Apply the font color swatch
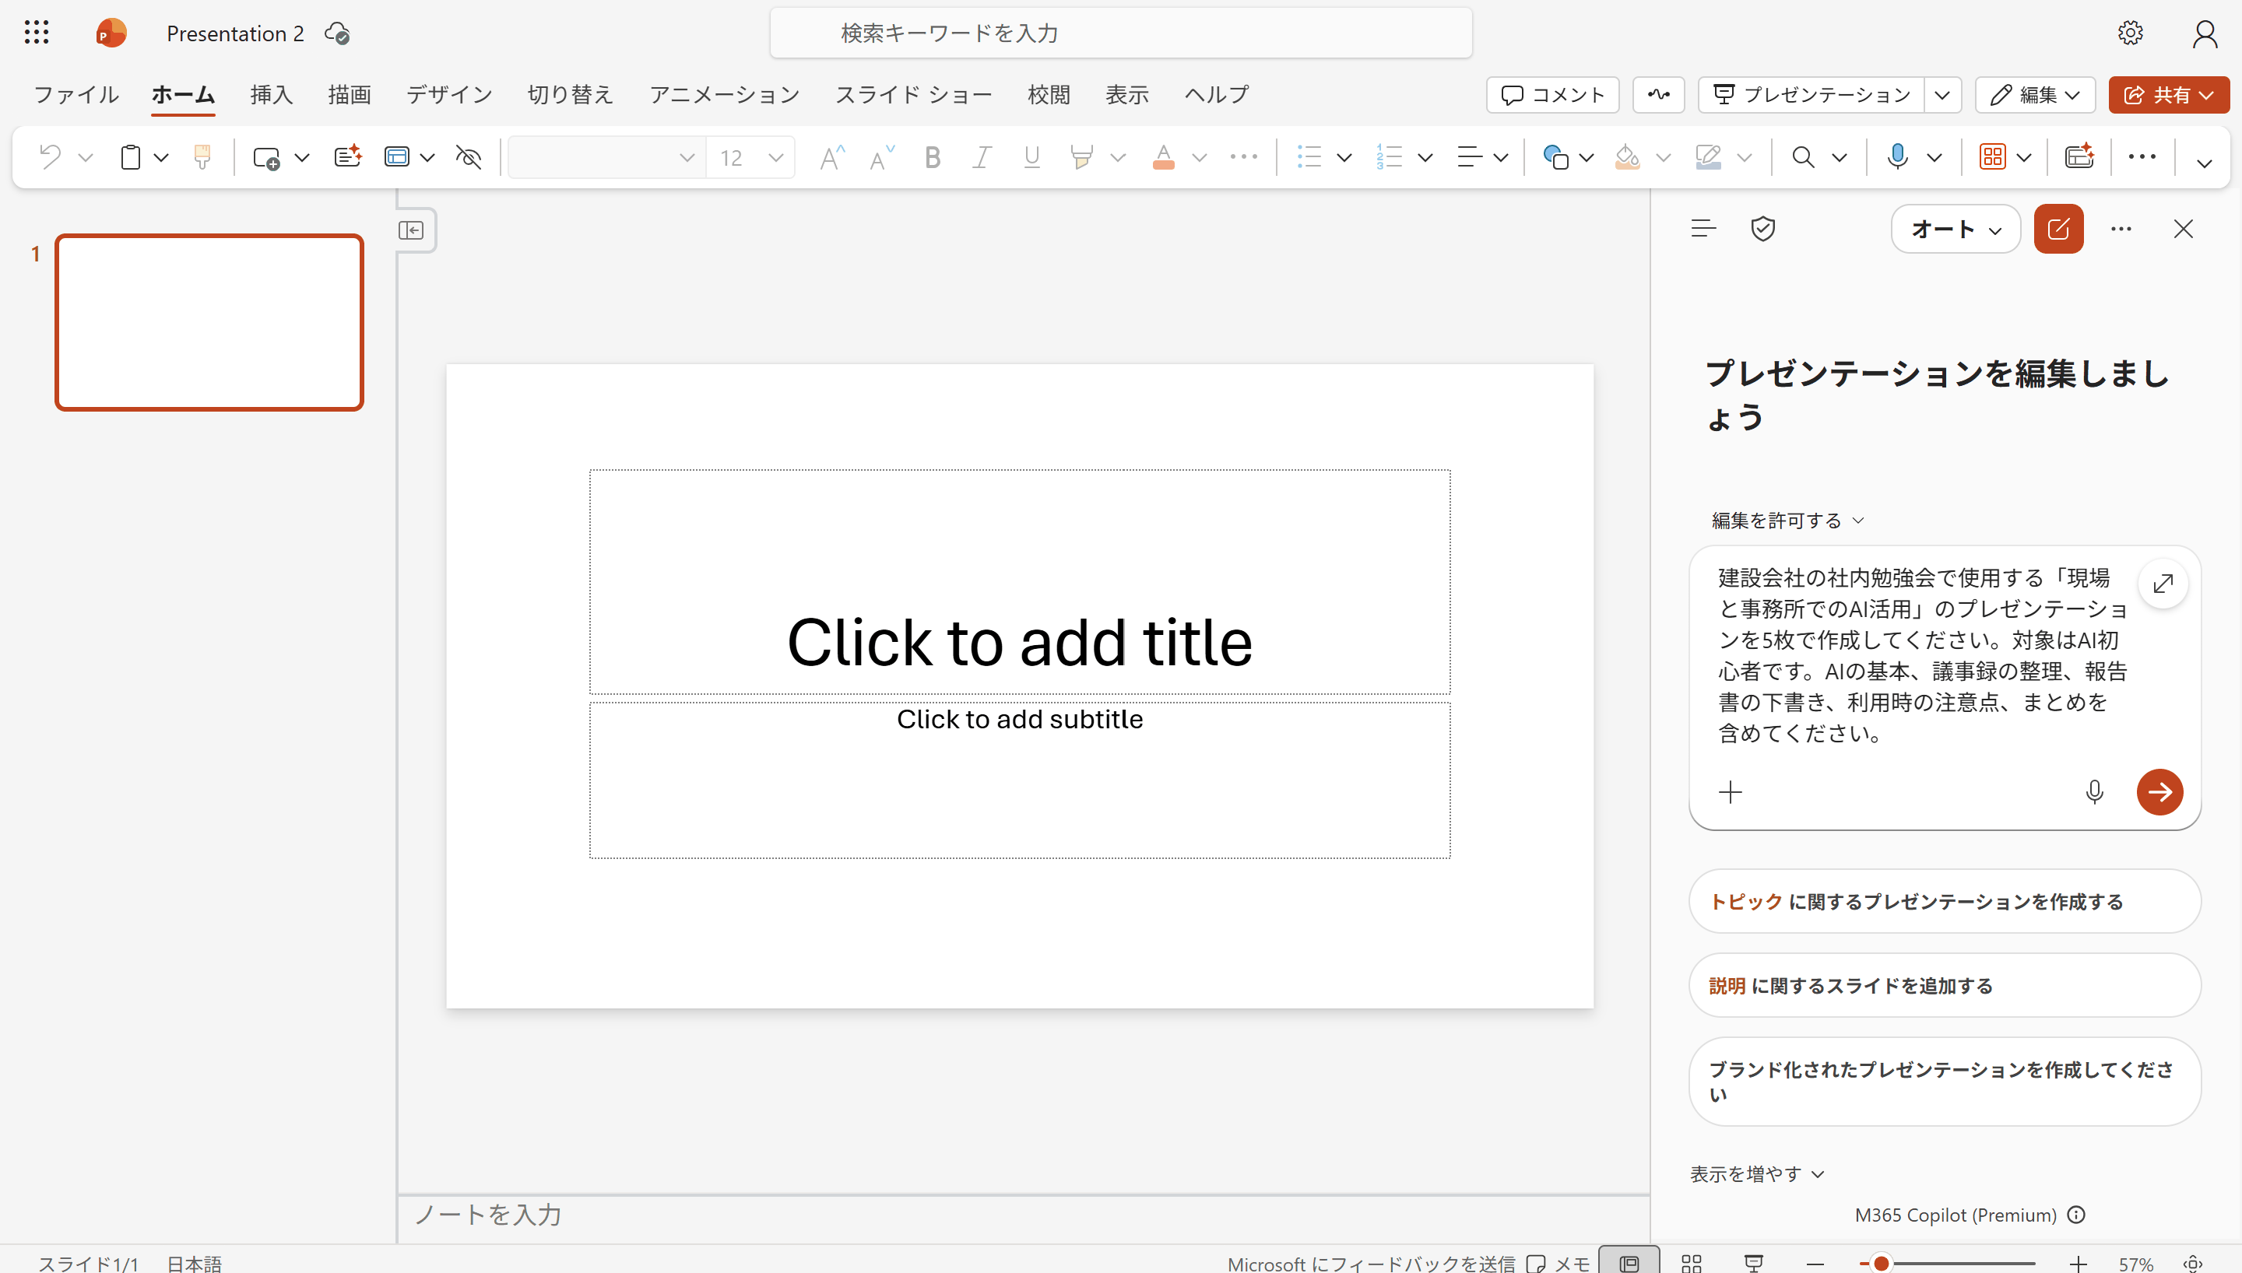 pyautogui.click(x=1163, y=157)
